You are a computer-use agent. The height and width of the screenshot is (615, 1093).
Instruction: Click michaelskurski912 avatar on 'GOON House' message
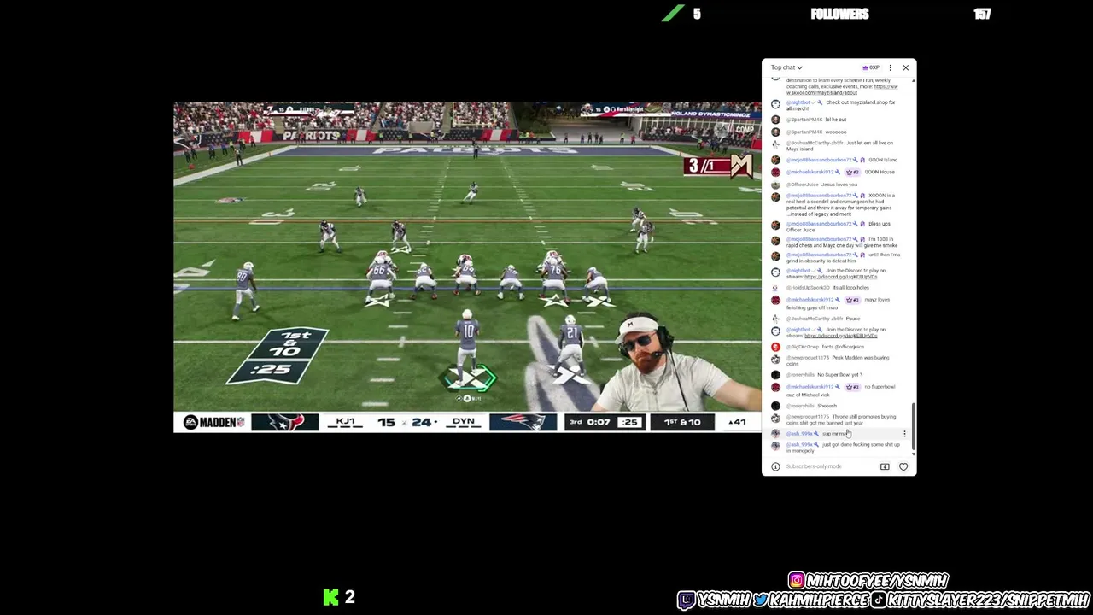point(775,172)
